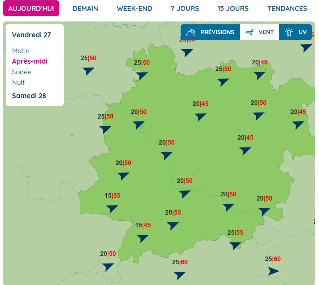Show the Nuit forecast period

pyautogui.click(x=18, y=83)
